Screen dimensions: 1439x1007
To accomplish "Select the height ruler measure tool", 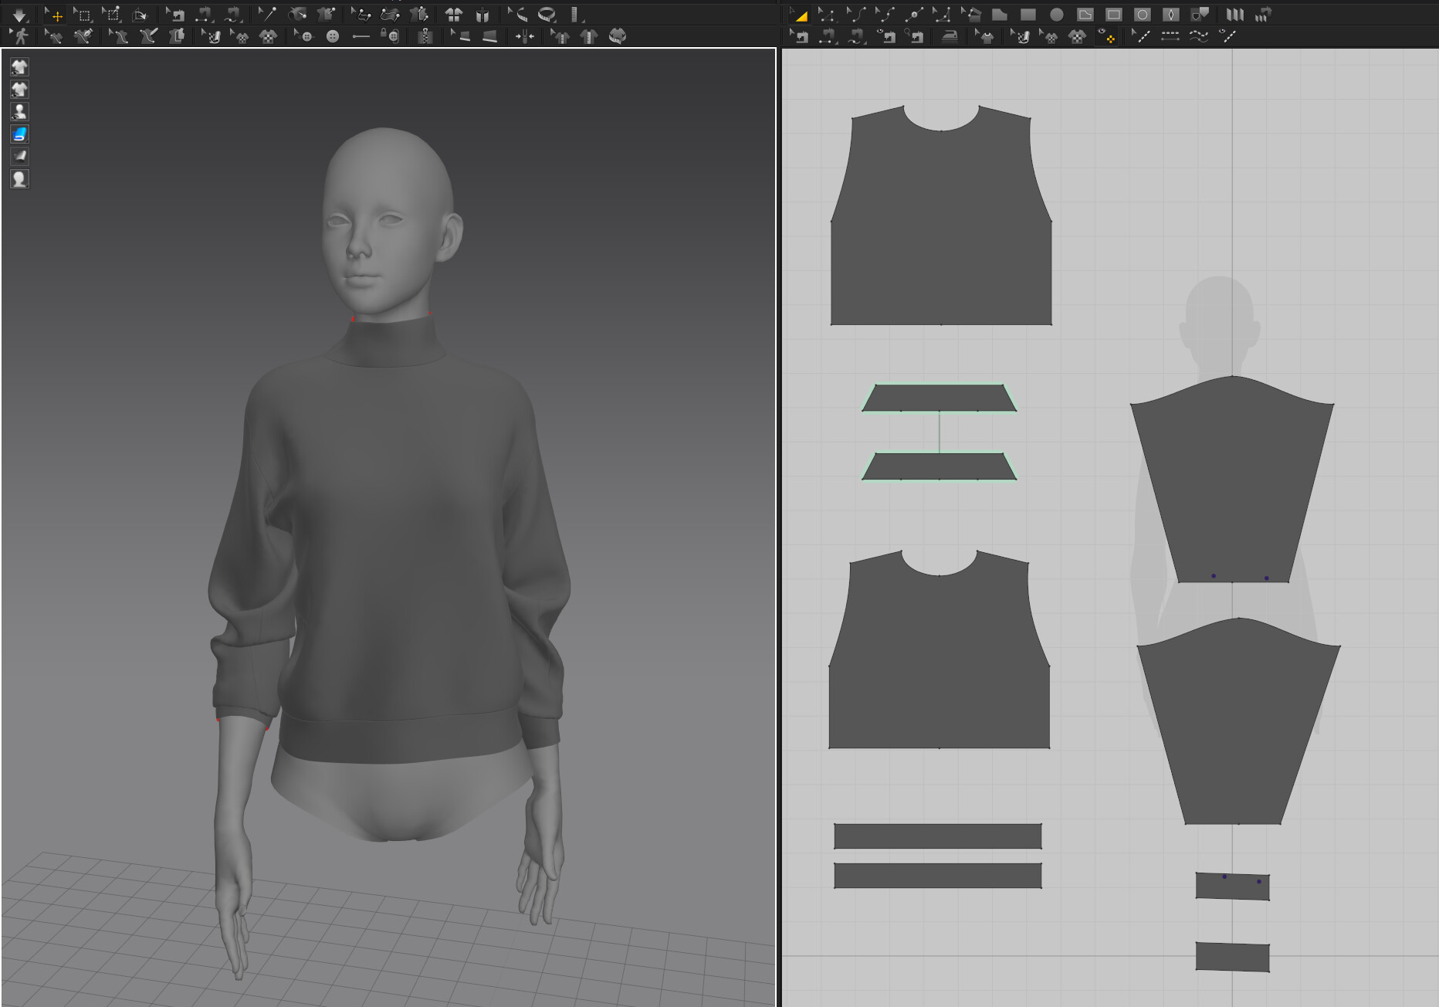I will [574, 15].
